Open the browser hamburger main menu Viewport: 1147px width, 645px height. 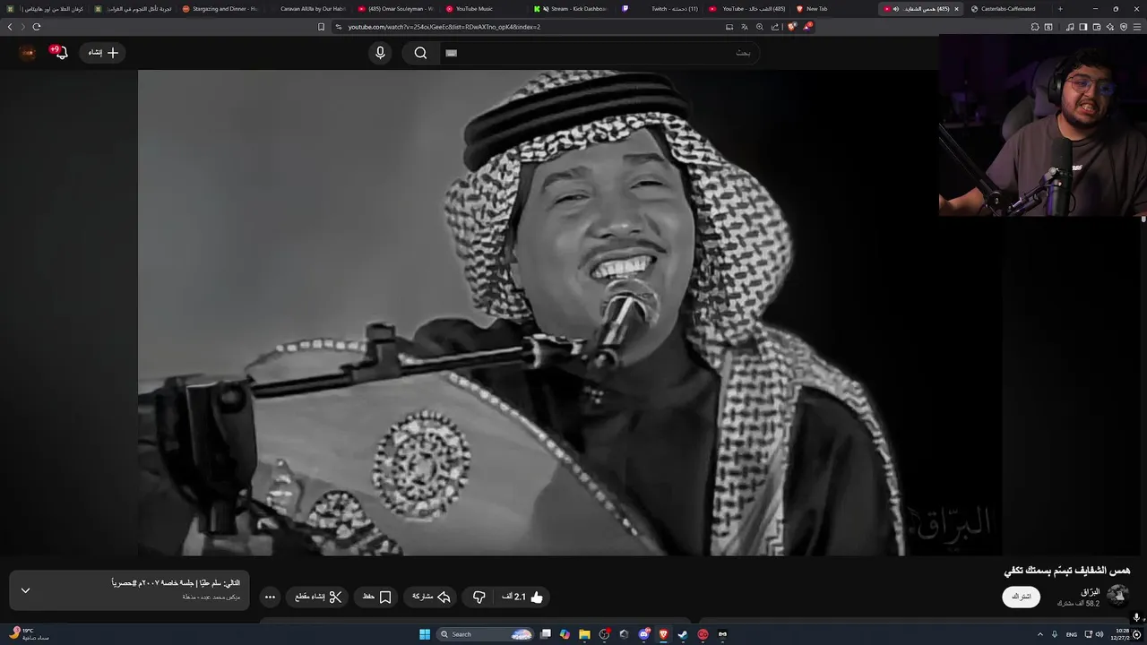tap(1137, 27)
